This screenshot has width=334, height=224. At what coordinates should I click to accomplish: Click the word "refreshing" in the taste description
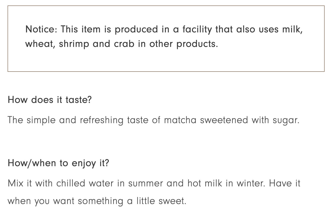click(101, 120)
